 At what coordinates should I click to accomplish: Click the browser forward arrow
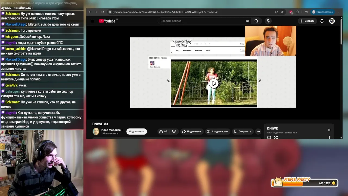96,12
